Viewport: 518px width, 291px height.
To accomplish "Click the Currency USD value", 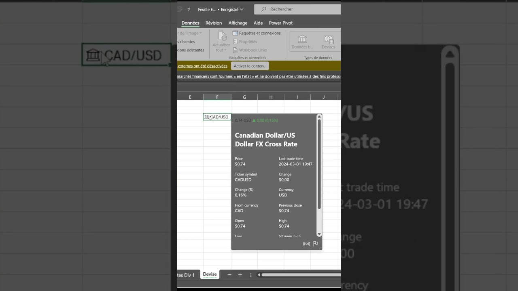I will 283,195.
